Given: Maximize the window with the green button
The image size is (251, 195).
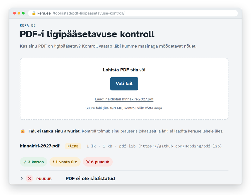Looking at the screenshot, I should pyautogui.click(x=23, y=13).
